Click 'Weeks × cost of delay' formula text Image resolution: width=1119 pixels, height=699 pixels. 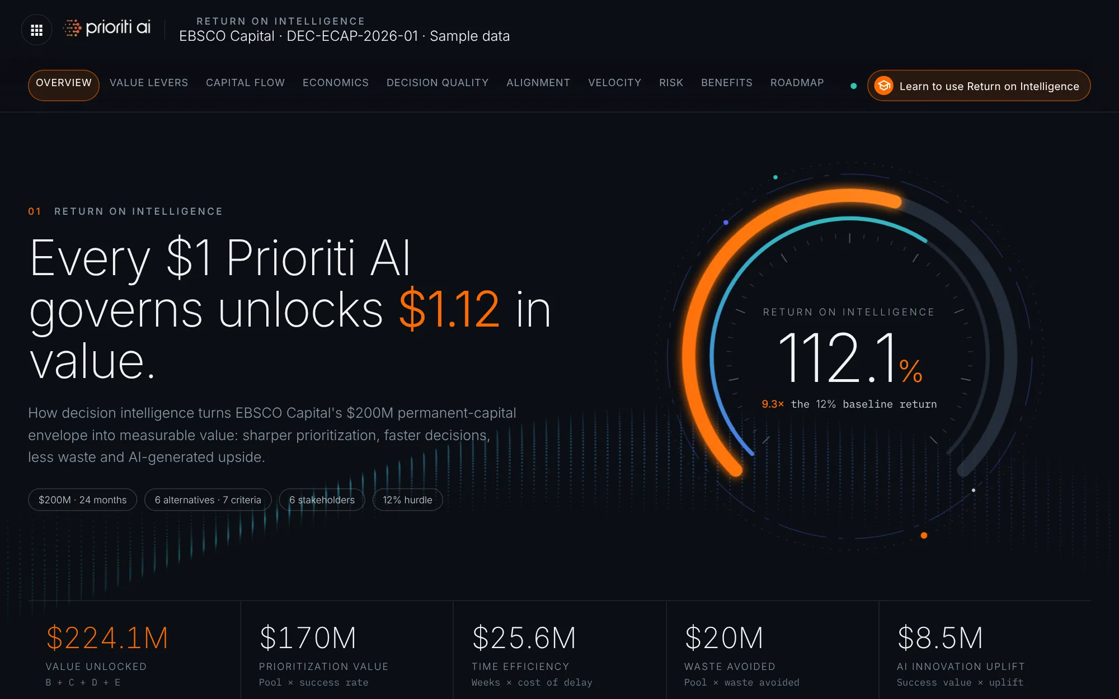click(x=532, y=683)
